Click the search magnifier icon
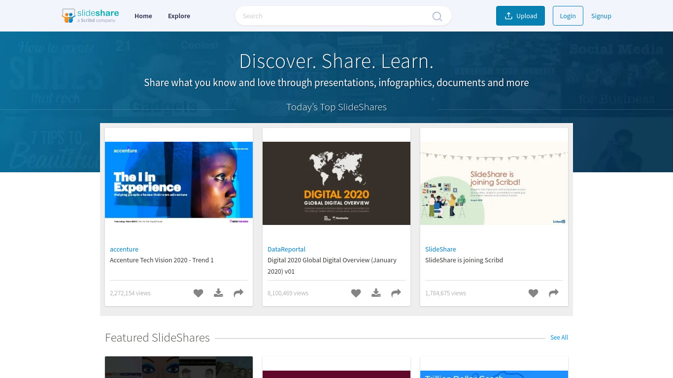This screenshot has height=378, width=673. tap(437, 16)
